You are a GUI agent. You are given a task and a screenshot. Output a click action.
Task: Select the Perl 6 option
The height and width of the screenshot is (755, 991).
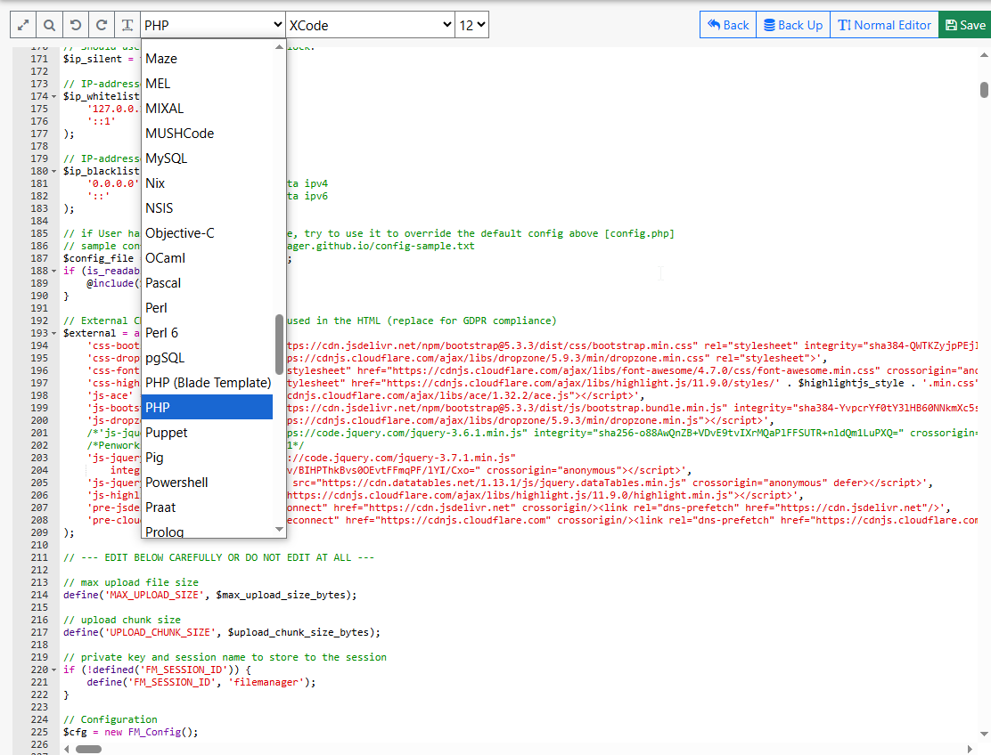point(208,333)
